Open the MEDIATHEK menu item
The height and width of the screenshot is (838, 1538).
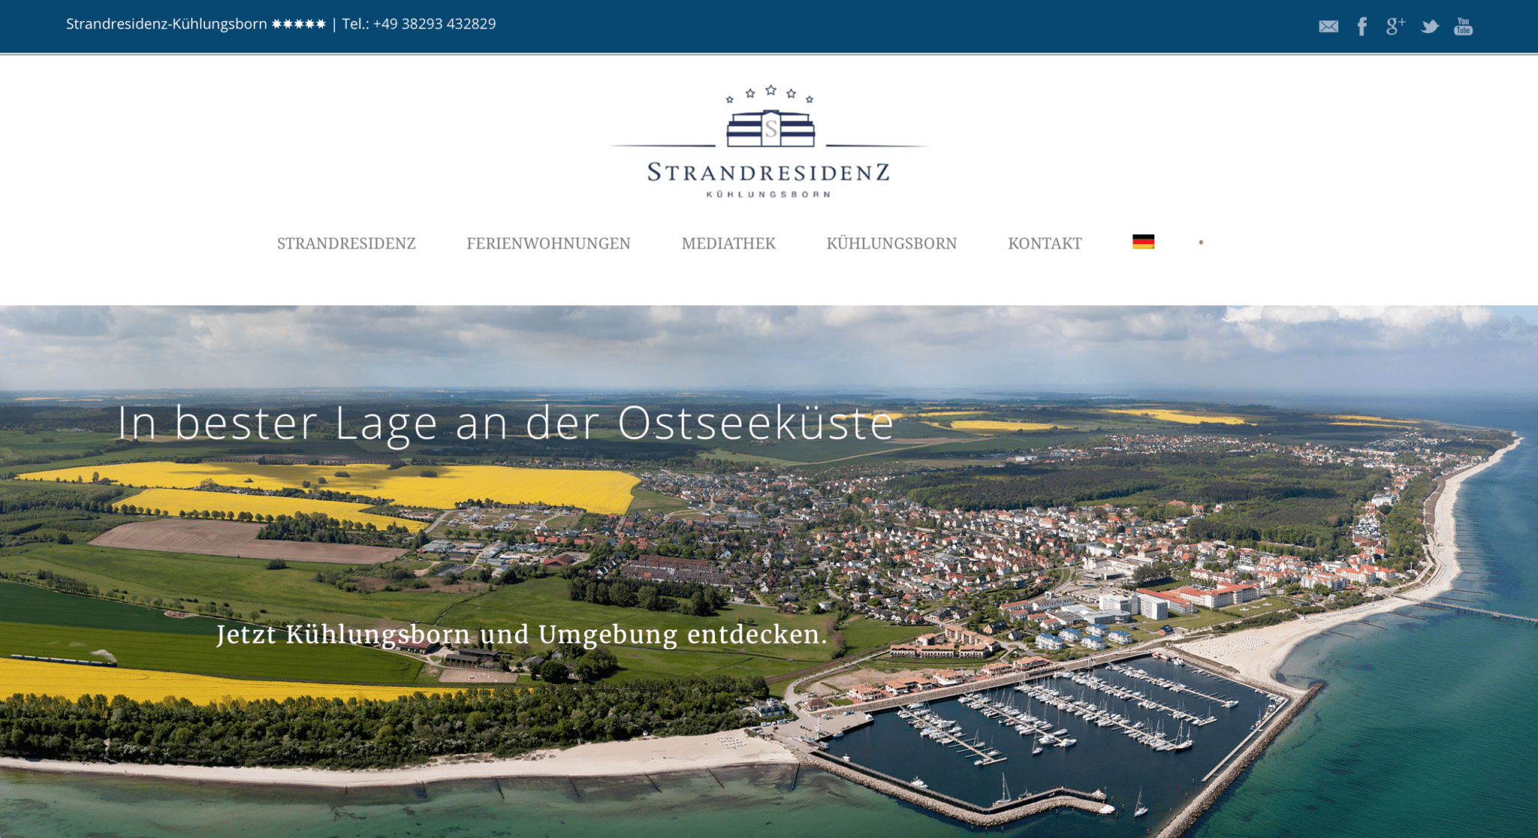728,243
